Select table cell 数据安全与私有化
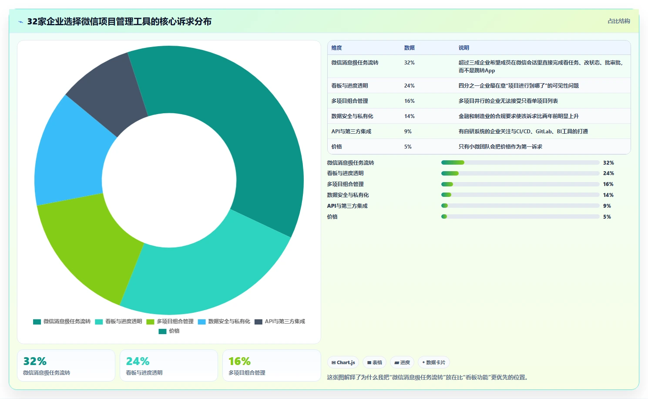Image resolution: width=648 pixels, height=399 pixels. coord(352,116)
